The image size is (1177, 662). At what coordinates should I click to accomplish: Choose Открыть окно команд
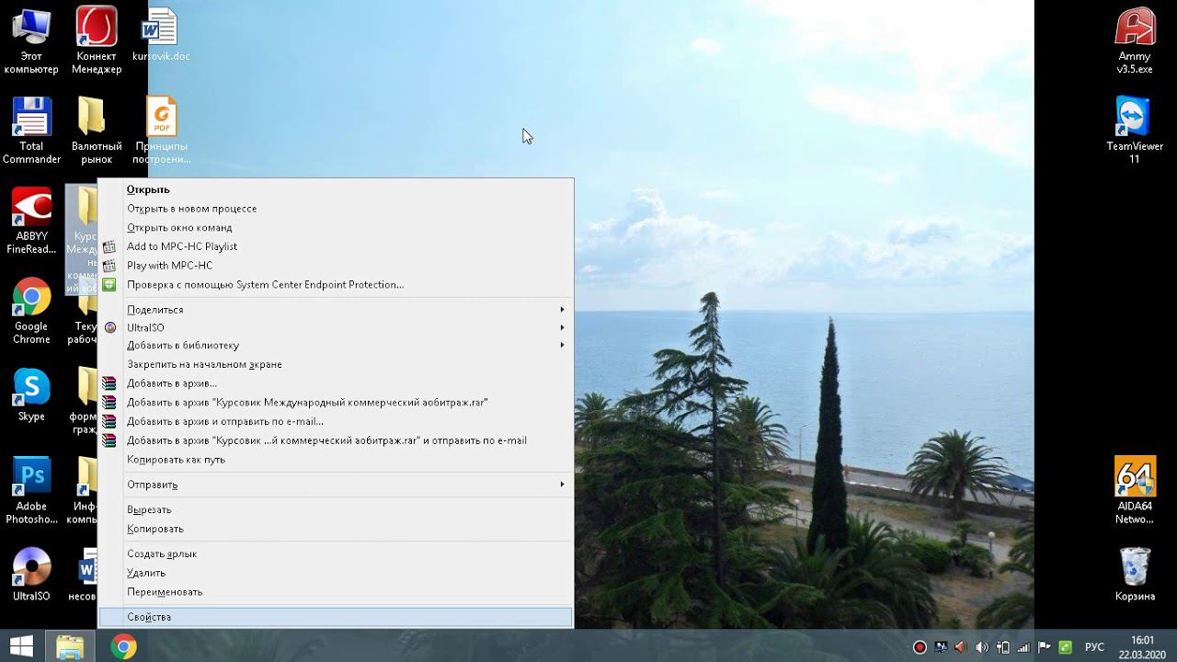click(336, 227)
